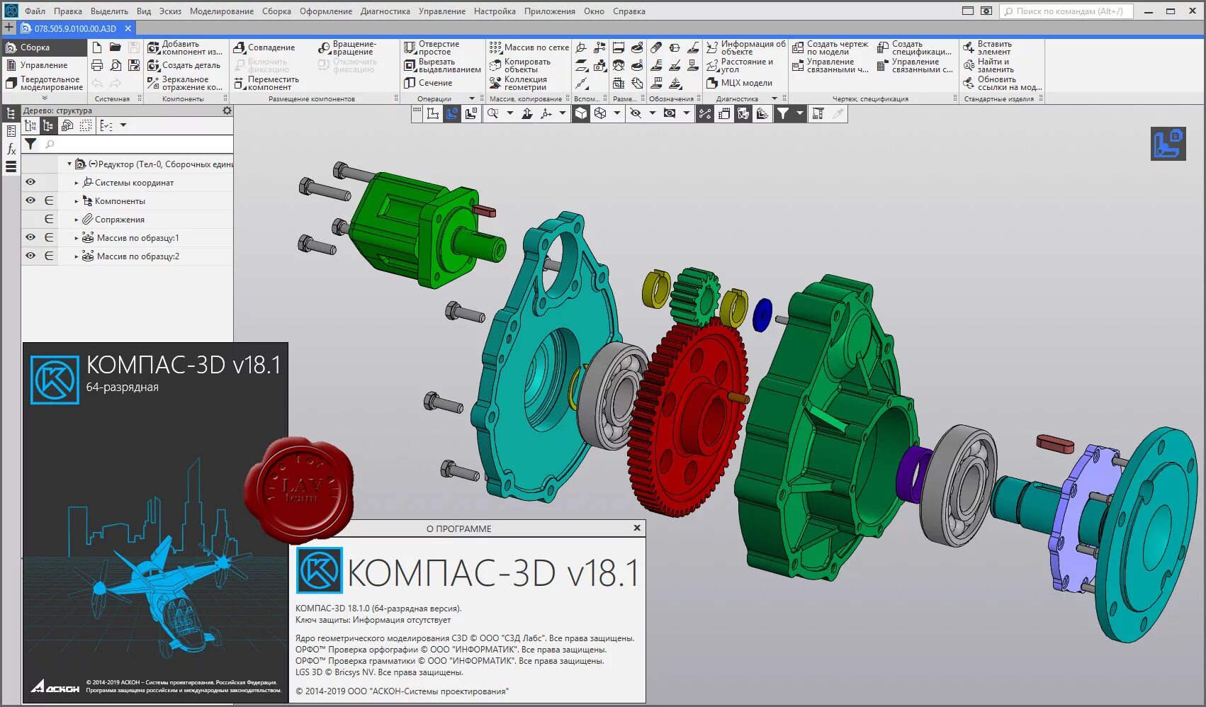
Task: Click Добавить компонент из файла
Action: 185,47
